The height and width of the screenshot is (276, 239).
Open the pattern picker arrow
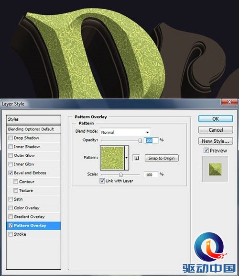click(127, 158)
